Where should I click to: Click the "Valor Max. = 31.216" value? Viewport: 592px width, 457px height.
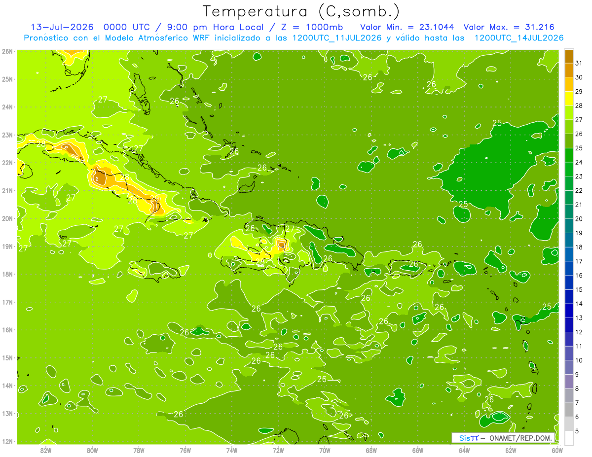click(509, 27)
